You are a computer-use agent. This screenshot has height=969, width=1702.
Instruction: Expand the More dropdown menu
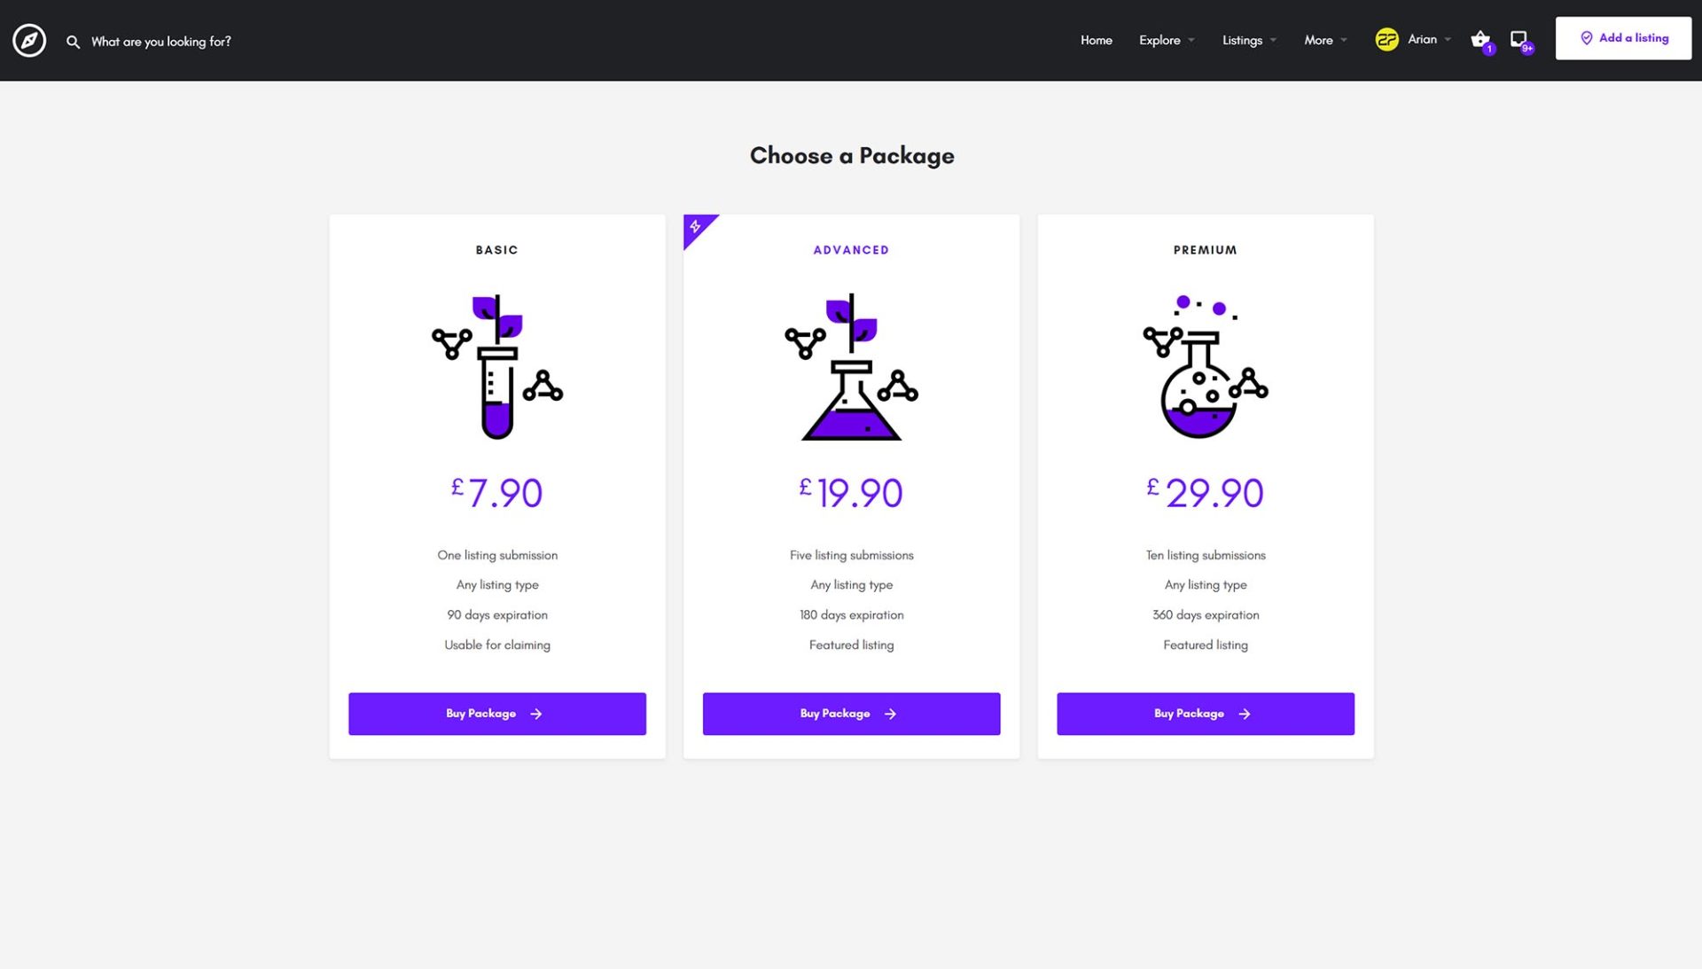pyautogui.click(x=1325, y=40)
